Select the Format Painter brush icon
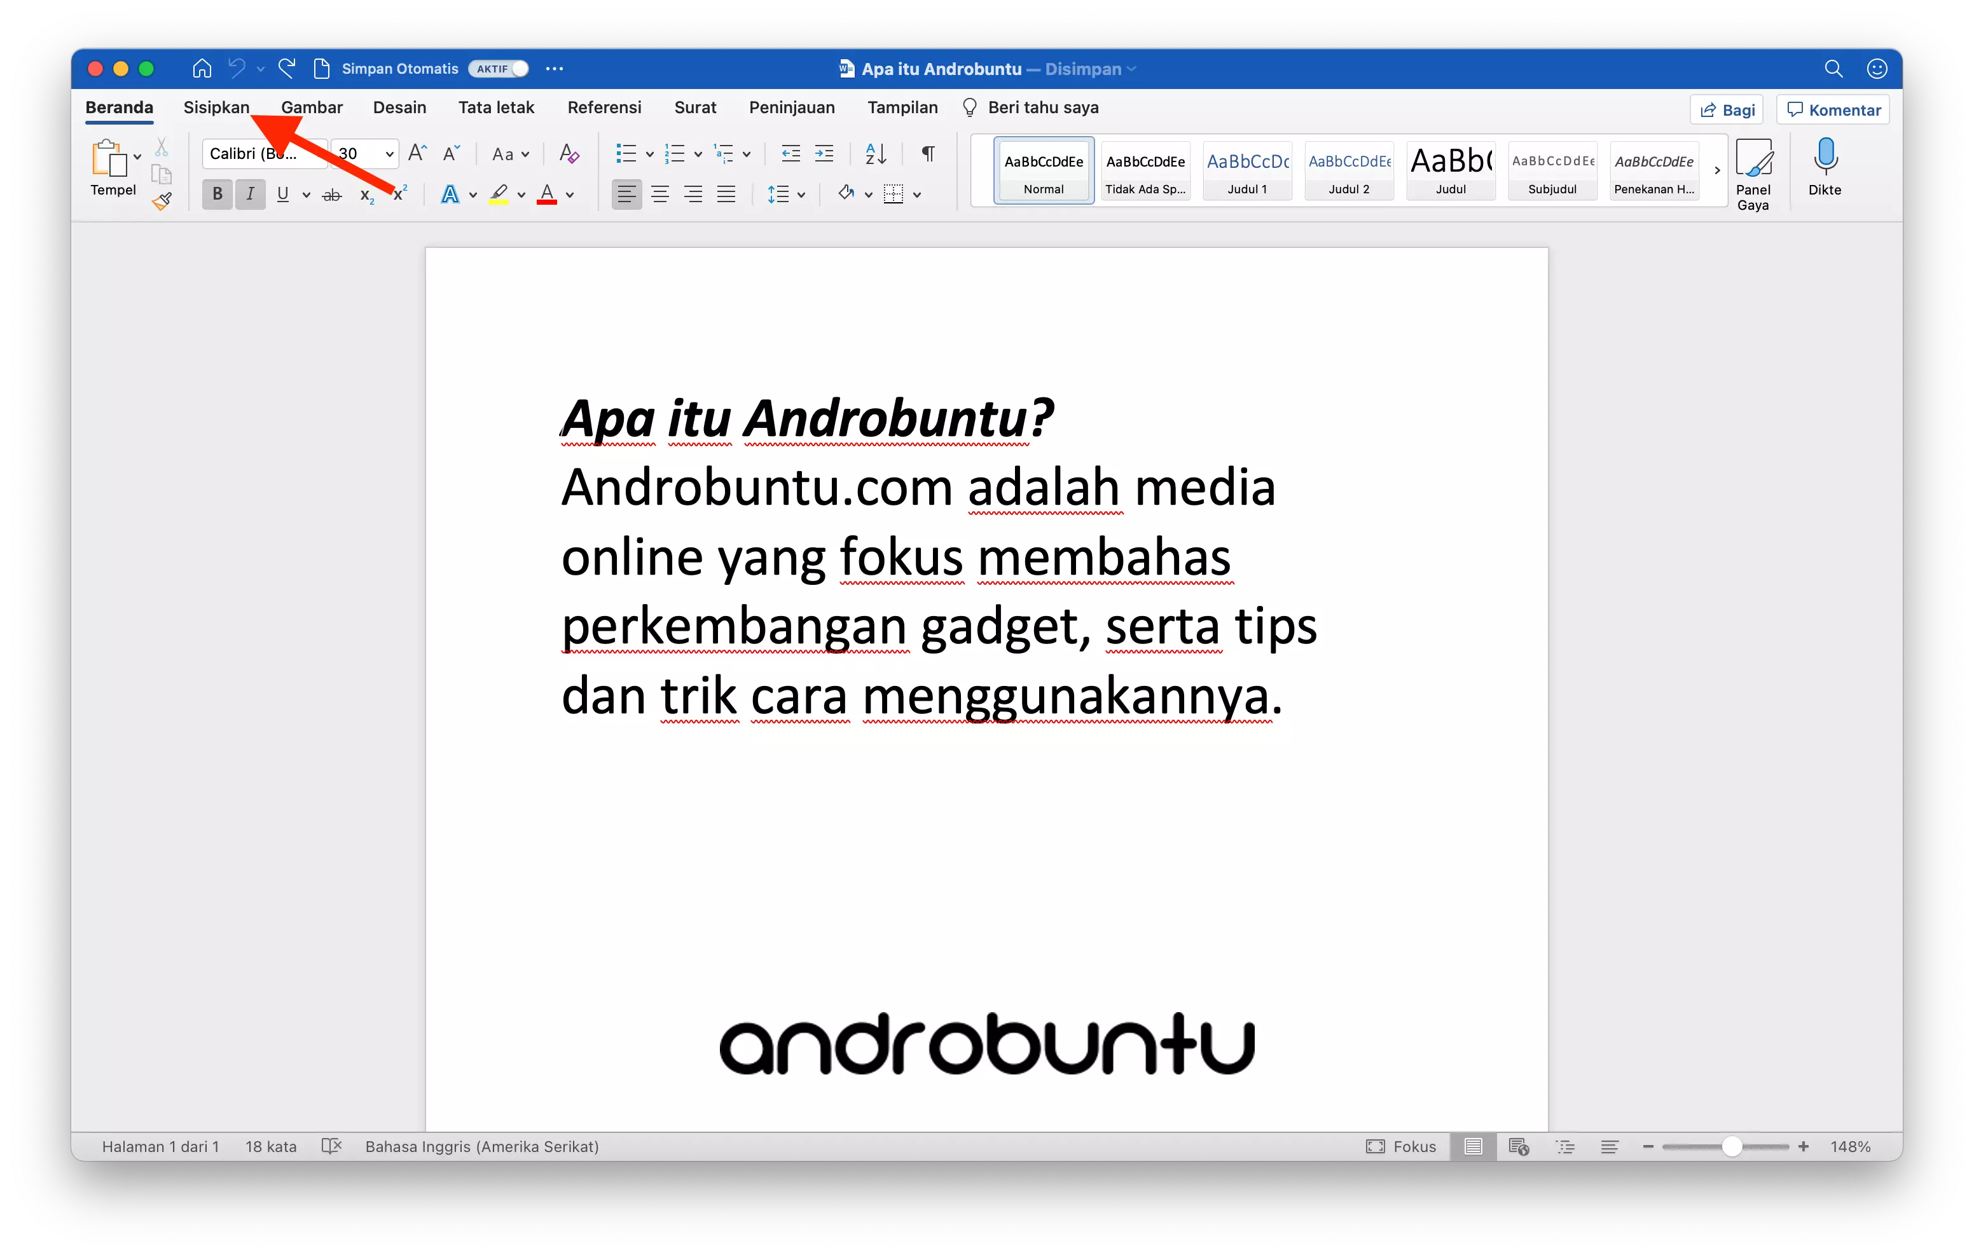The width and height of the screenshot is (1974, 1255). [x=162, y=201]
